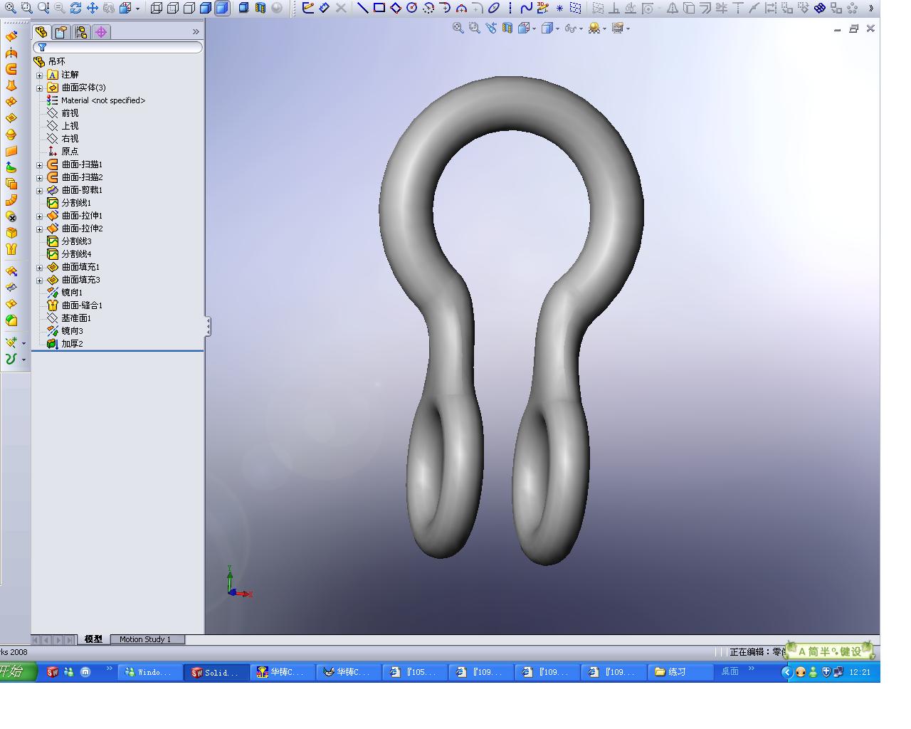Viewport: 911px width, 729px height.
Task: Select the 镜向1 mirror feature
Action: (72, 293)
